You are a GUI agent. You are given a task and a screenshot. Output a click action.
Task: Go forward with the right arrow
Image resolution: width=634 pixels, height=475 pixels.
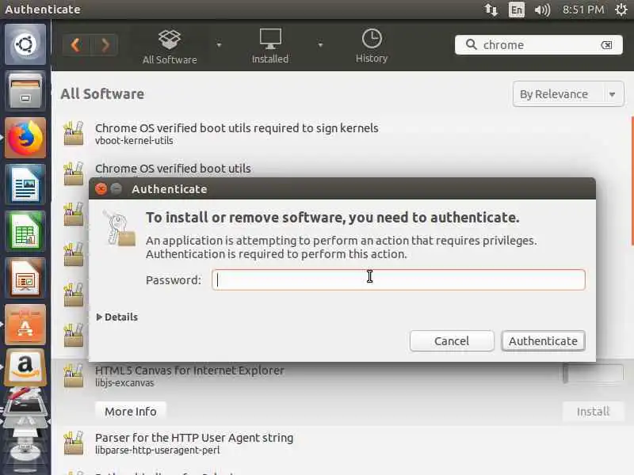tap(105, 45)
